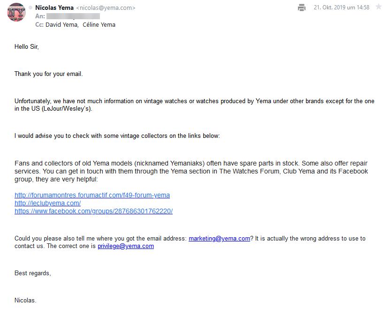
Task: Select sender name Nicolas Yema
Action: (x=54, y=8)
